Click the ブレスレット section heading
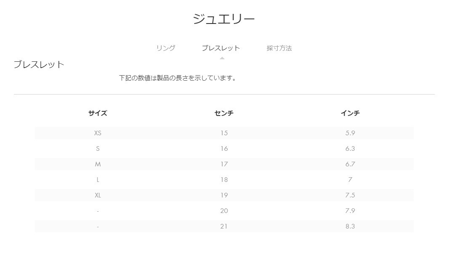This screenshot has height=255, width=449. click(x=39, y=65)
